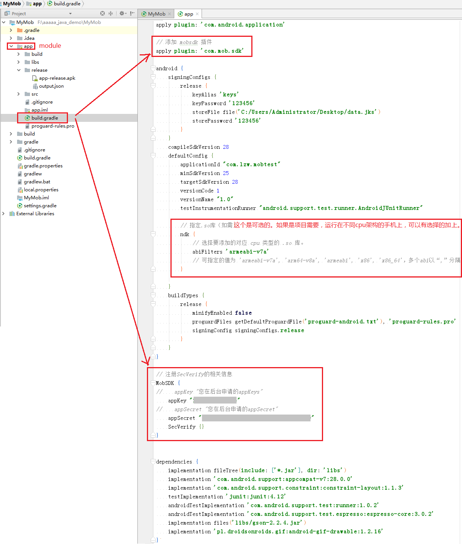462x544 pixels.
Task: Fold the MobSDK block in gutter
Action: tap(153, 383)
